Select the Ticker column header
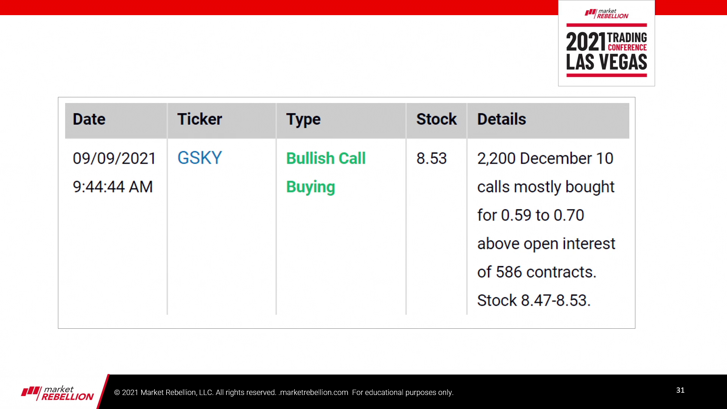The width and height of the screenshot is (727, 409). (200, 119)
